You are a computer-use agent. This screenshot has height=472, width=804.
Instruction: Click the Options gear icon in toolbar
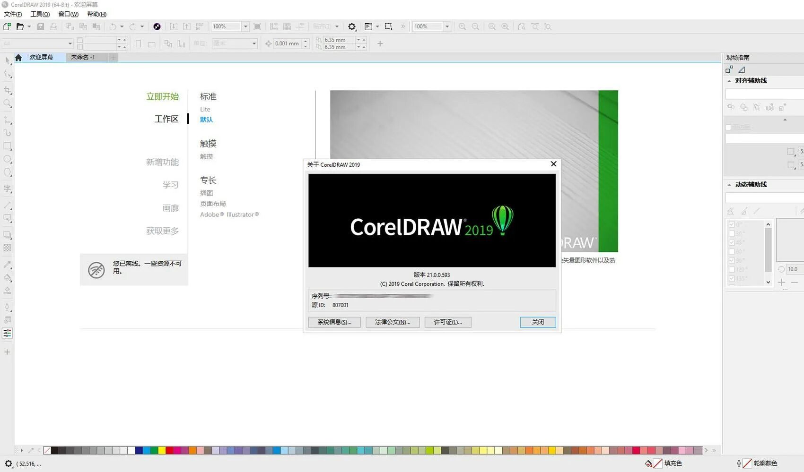[352, 26]
